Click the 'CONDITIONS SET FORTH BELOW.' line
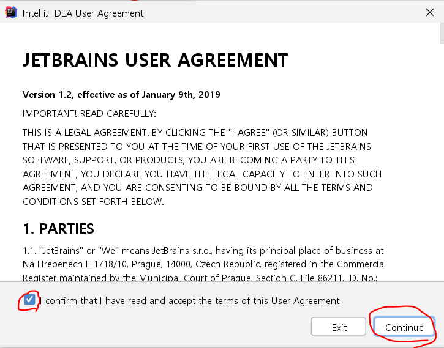 93,202
